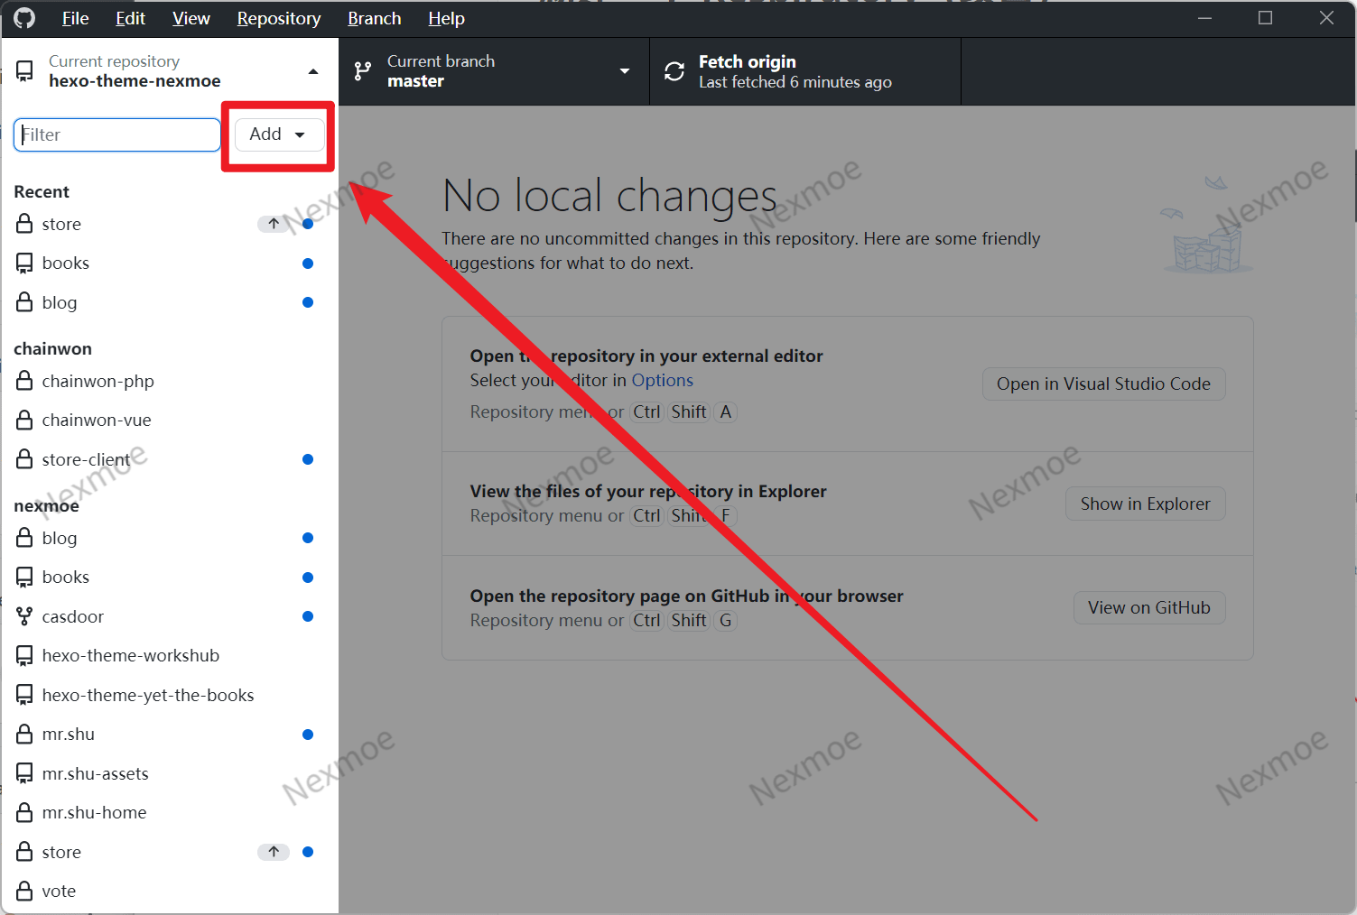The width and height of the screenshot is (1357, 915).
Task: Click the sync icon for Fetch origin
Action: click(674, 71)
